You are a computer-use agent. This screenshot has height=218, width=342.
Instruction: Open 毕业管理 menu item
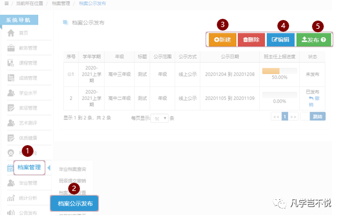(x=28, y=183)
